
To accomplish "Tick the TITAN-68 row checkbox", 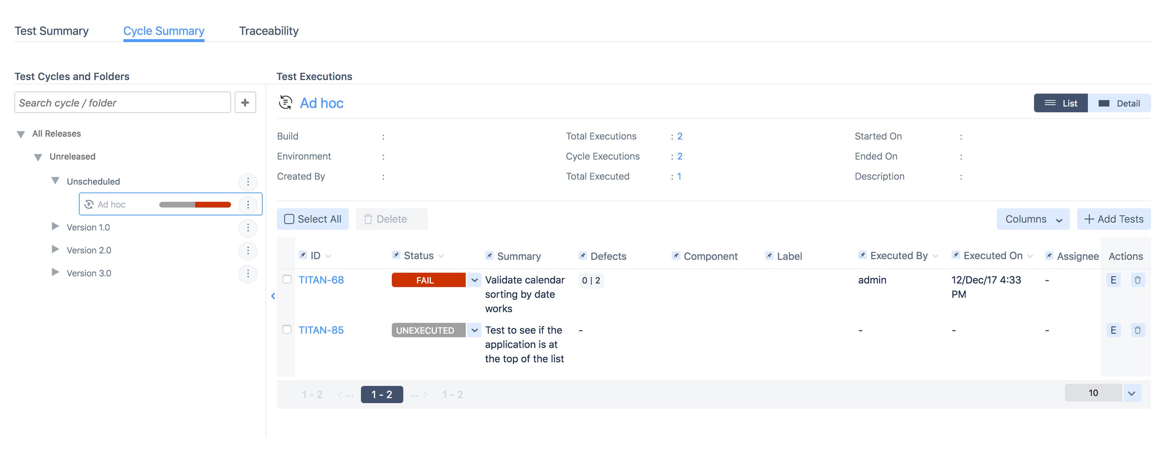I will point(287,280).
